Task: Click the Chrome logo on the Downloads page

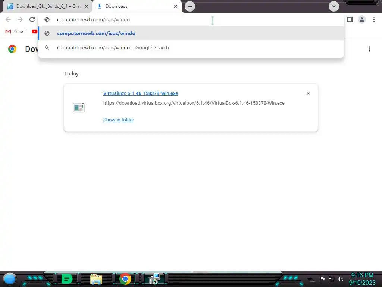Action: point(12,49)
